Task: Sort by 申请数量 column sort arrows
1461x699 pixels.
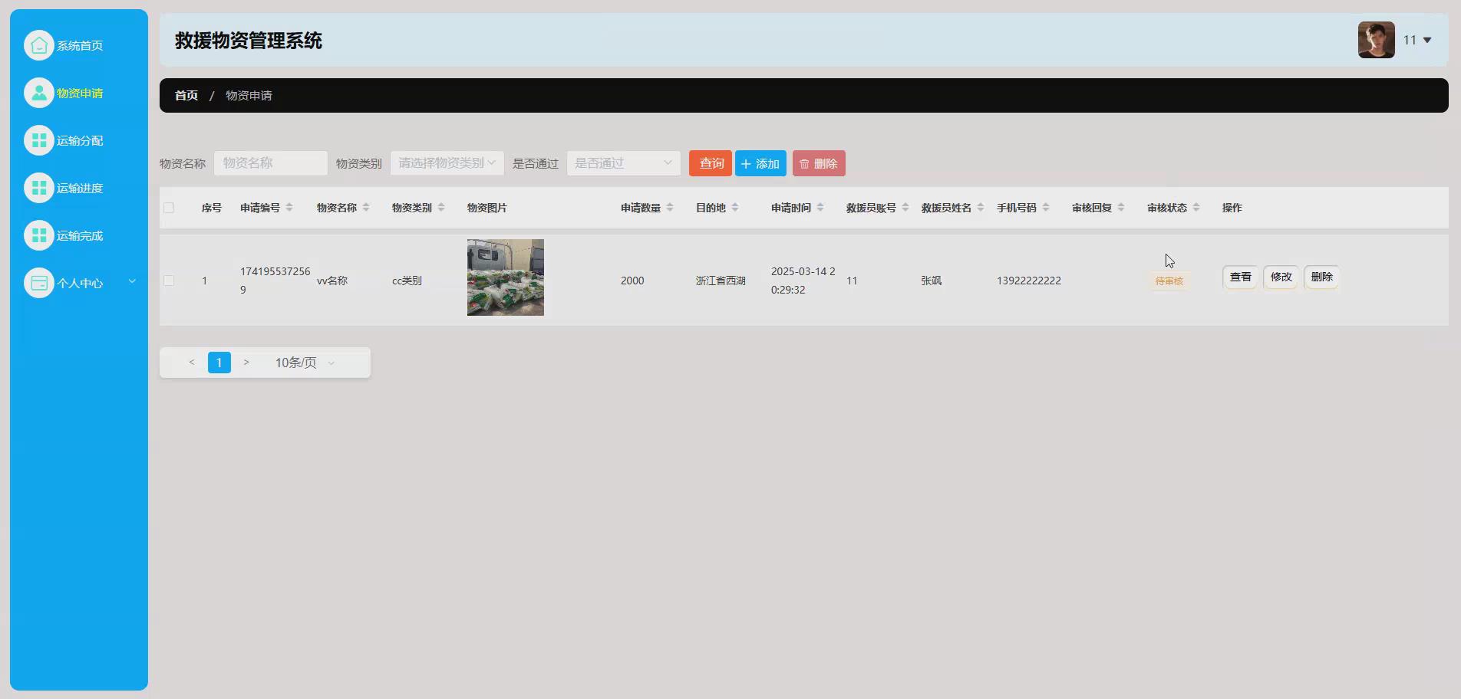Action: [670, 208]
